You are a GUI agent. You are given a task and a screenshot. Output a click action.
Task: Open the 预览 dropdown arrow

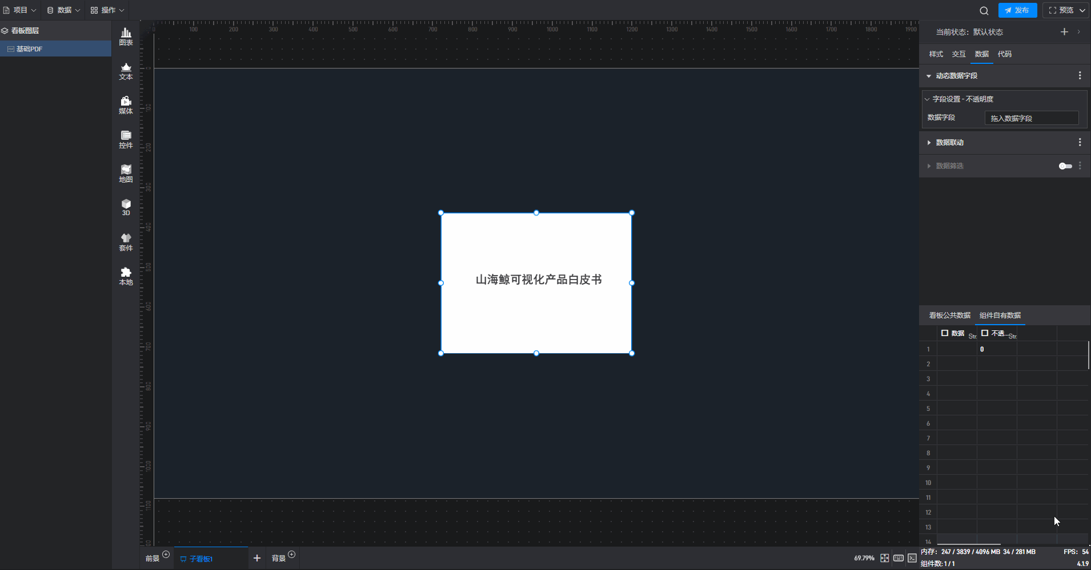tap(1082, 10)
